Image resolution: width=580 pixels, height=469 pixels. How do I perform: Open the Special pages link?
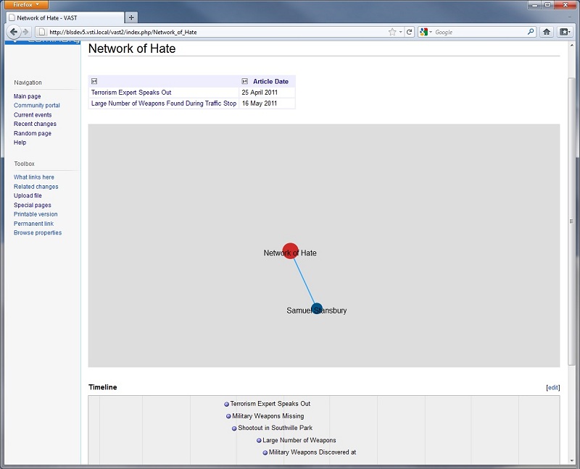pos(32,205)
